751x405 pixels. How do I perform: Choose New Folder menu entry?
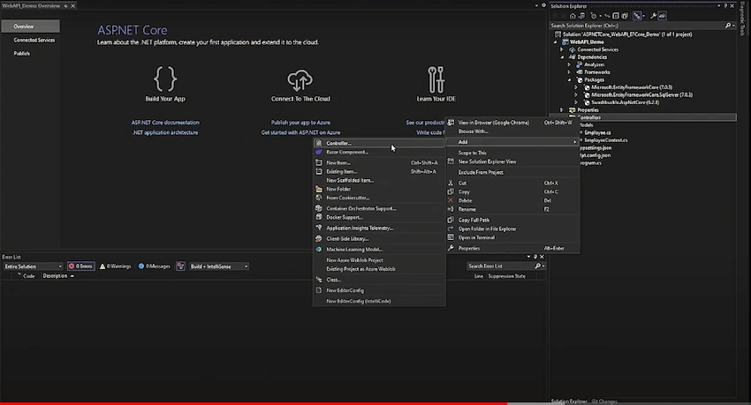(379, 189)
